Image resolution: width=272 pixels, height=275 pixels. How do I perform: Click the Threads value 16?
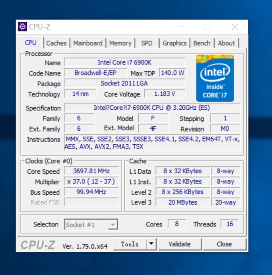pos(229,224)
